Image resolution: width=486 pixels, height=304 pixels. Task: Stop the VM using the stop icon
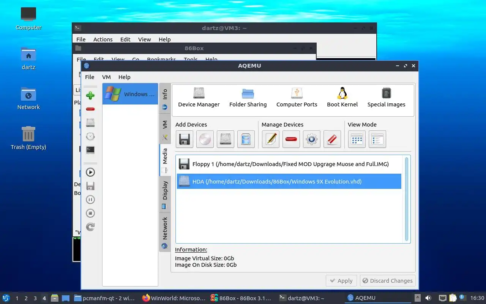(x=90, y=213)
